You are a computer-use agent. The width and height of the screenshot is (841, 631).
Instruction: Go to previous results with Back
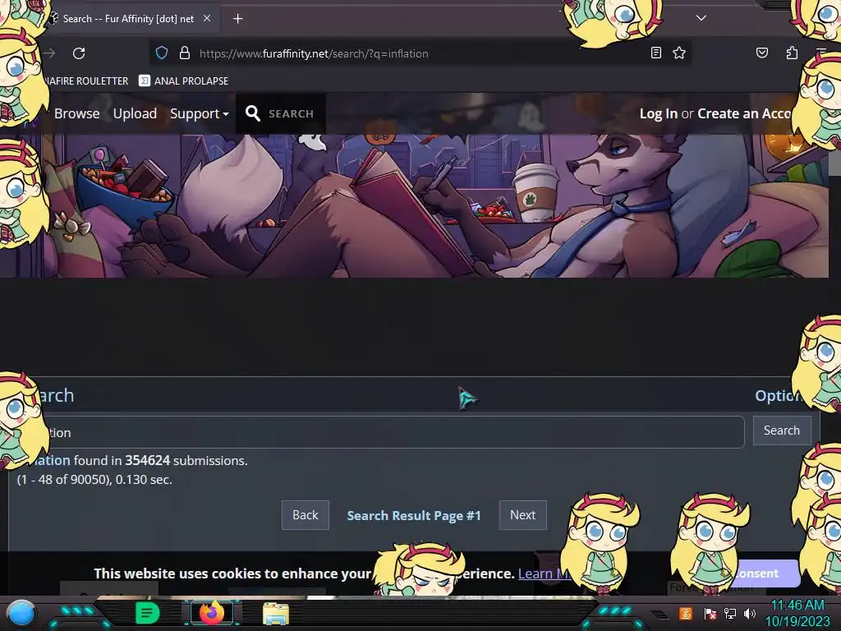pos(306,515)
